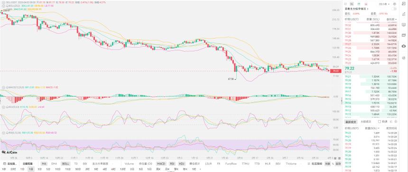Click the 持仓量 (OI) indicator button
The width and height of the screenshot is (408, 172).
146,163
